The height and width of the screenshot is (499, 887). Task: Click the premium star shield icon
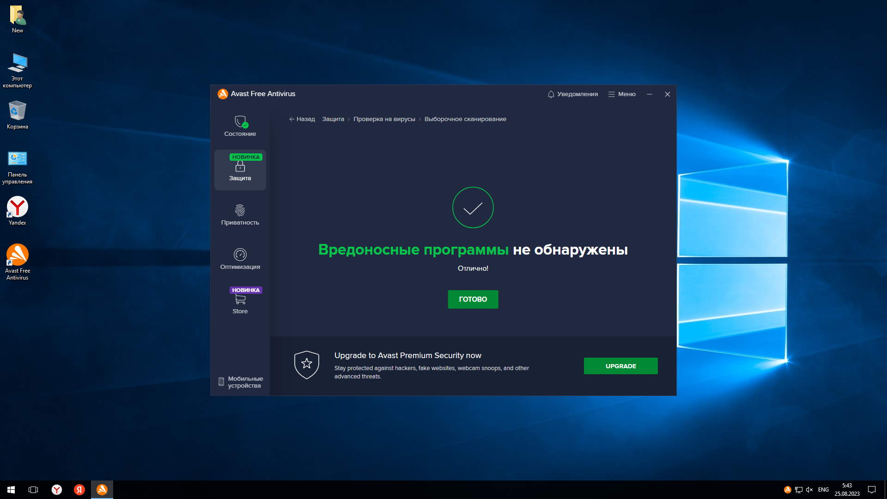(306, 365)
